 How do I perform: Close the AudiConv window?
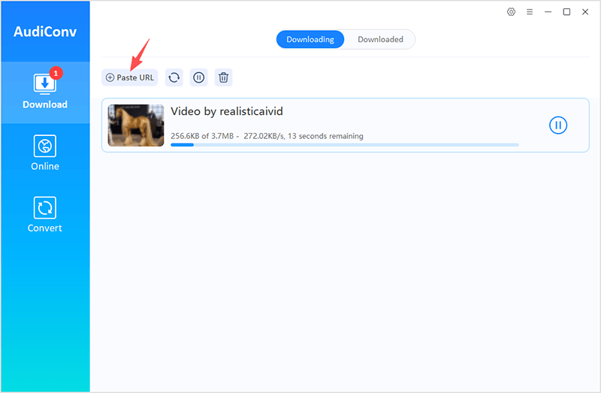[x=585, y=12]
